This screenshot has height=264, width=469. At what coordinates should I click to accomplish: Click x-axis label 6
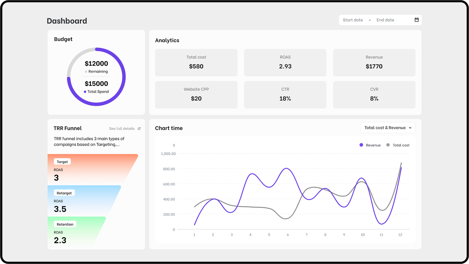[288, 235]
